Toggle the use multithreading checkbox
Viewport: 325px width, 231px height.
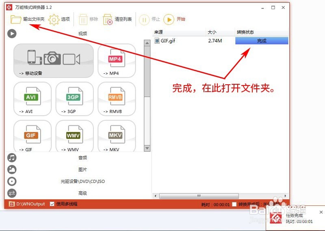tap(52, 204)
